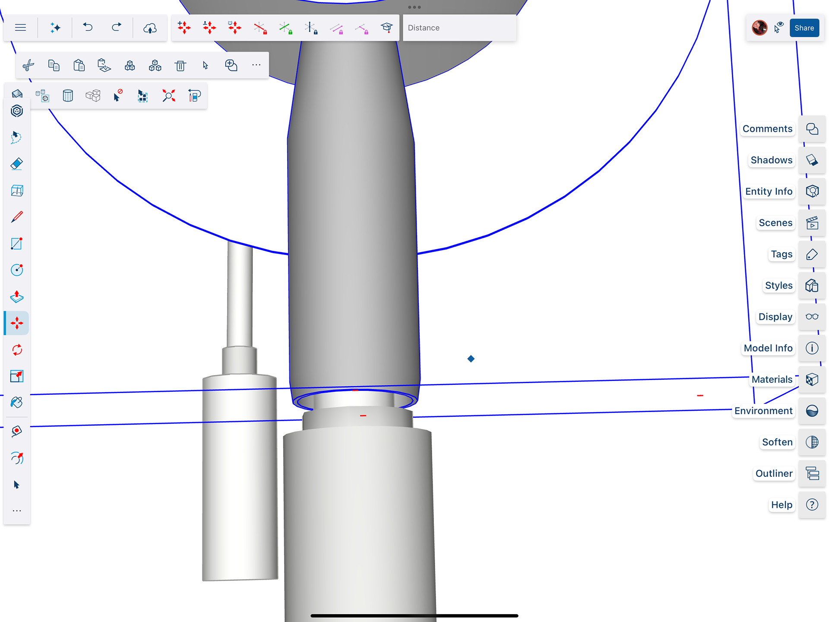
Task: Choose the Pencil line tool
Action: pyautogui.click(x=17, y=217)
